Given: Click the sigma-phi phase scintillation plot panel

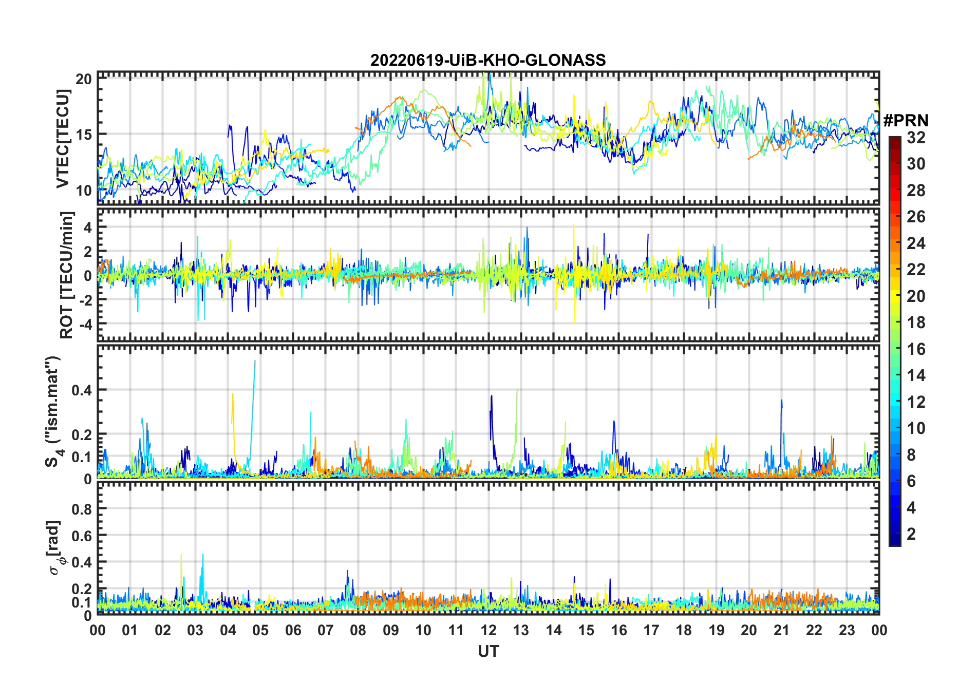Looking at the screenshot, I should [x=488, y=548].
